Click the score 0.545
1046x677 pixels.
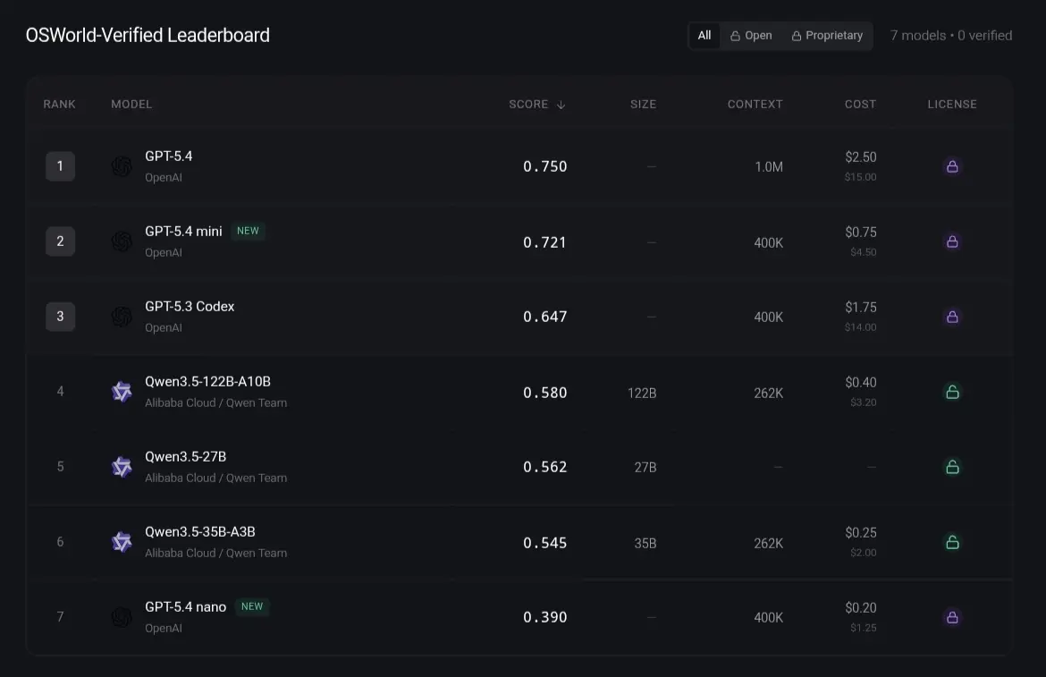(x=545, y=543)
